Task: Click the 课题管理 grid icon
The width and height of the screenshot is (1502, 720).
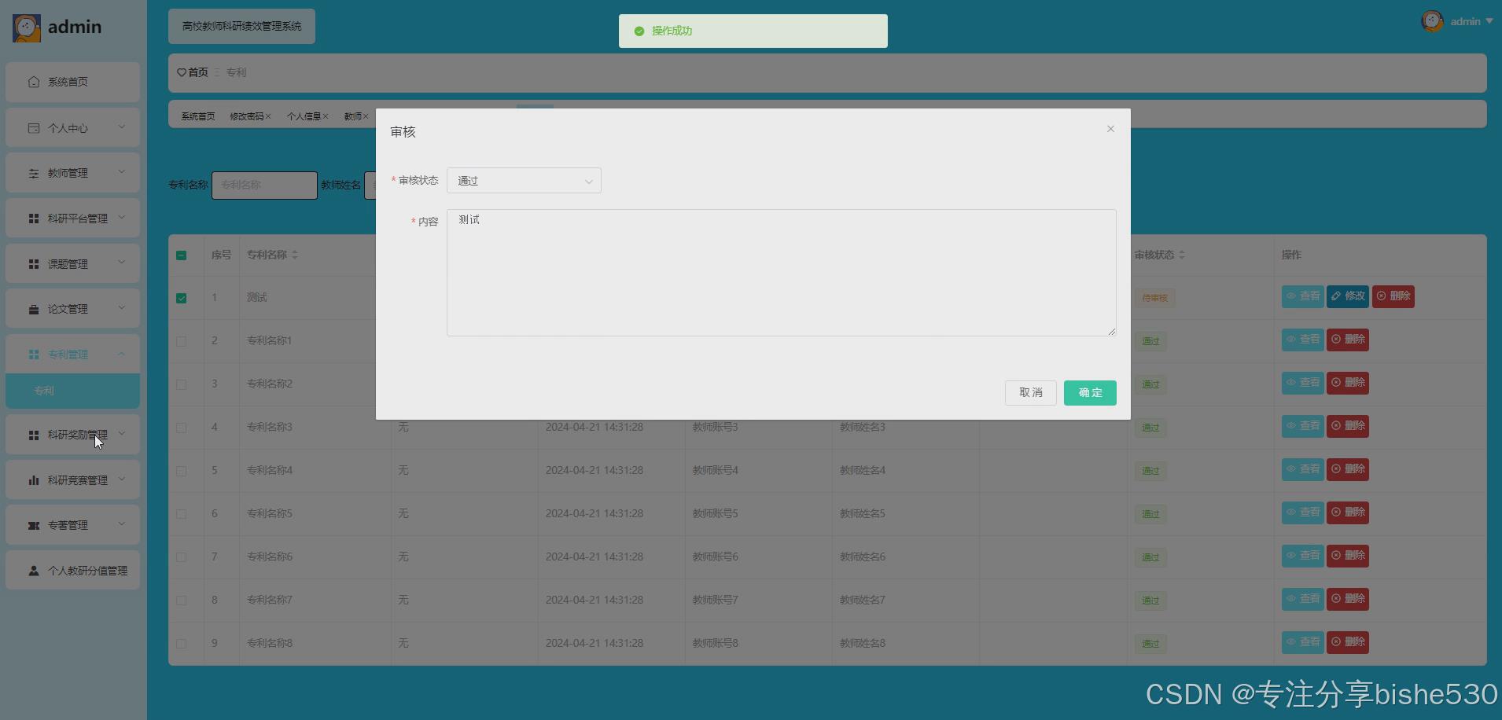Action: click(33, 264)
